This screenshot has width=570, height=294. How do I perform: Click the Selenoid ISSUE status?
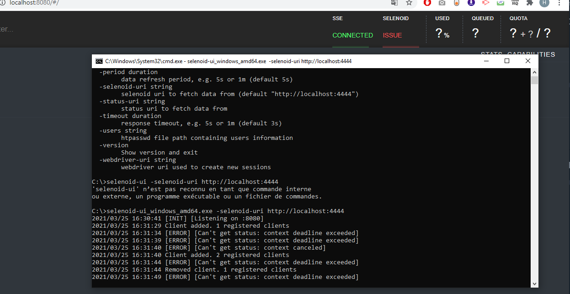[392, 35]
